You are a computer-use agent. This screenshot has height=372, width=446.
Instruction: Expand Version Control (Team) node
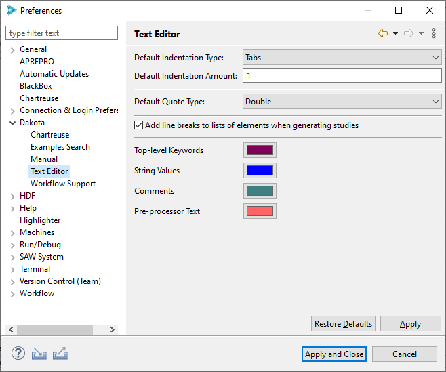(12, 282)
